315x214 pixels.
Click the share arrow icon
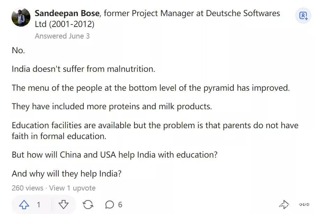pyautogui.click(x=284, y=205)
